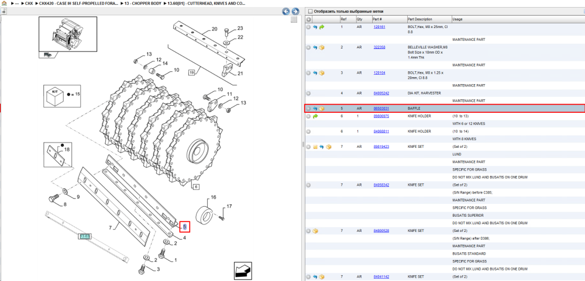Viewport: 585px width, 281px height.
Task: Open part number 84800528 link
Action: tap(381, 231)
